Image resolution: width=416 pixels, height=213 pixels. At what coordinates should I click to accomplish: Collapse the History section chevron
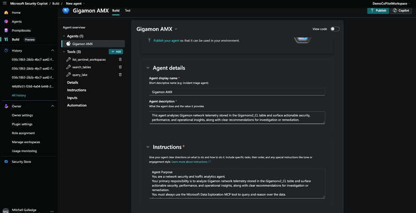(x=52, y=50)
